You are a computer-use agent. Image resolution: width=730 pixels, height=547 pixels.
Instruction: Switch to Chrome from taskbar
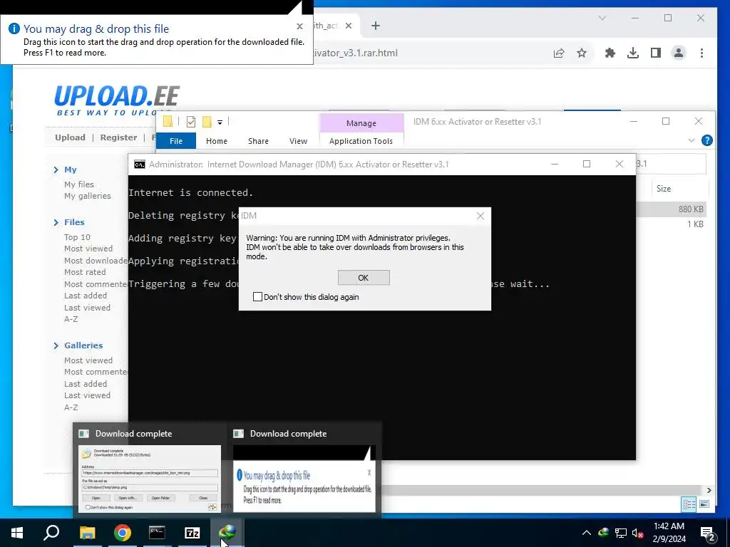tap(123, 533)
